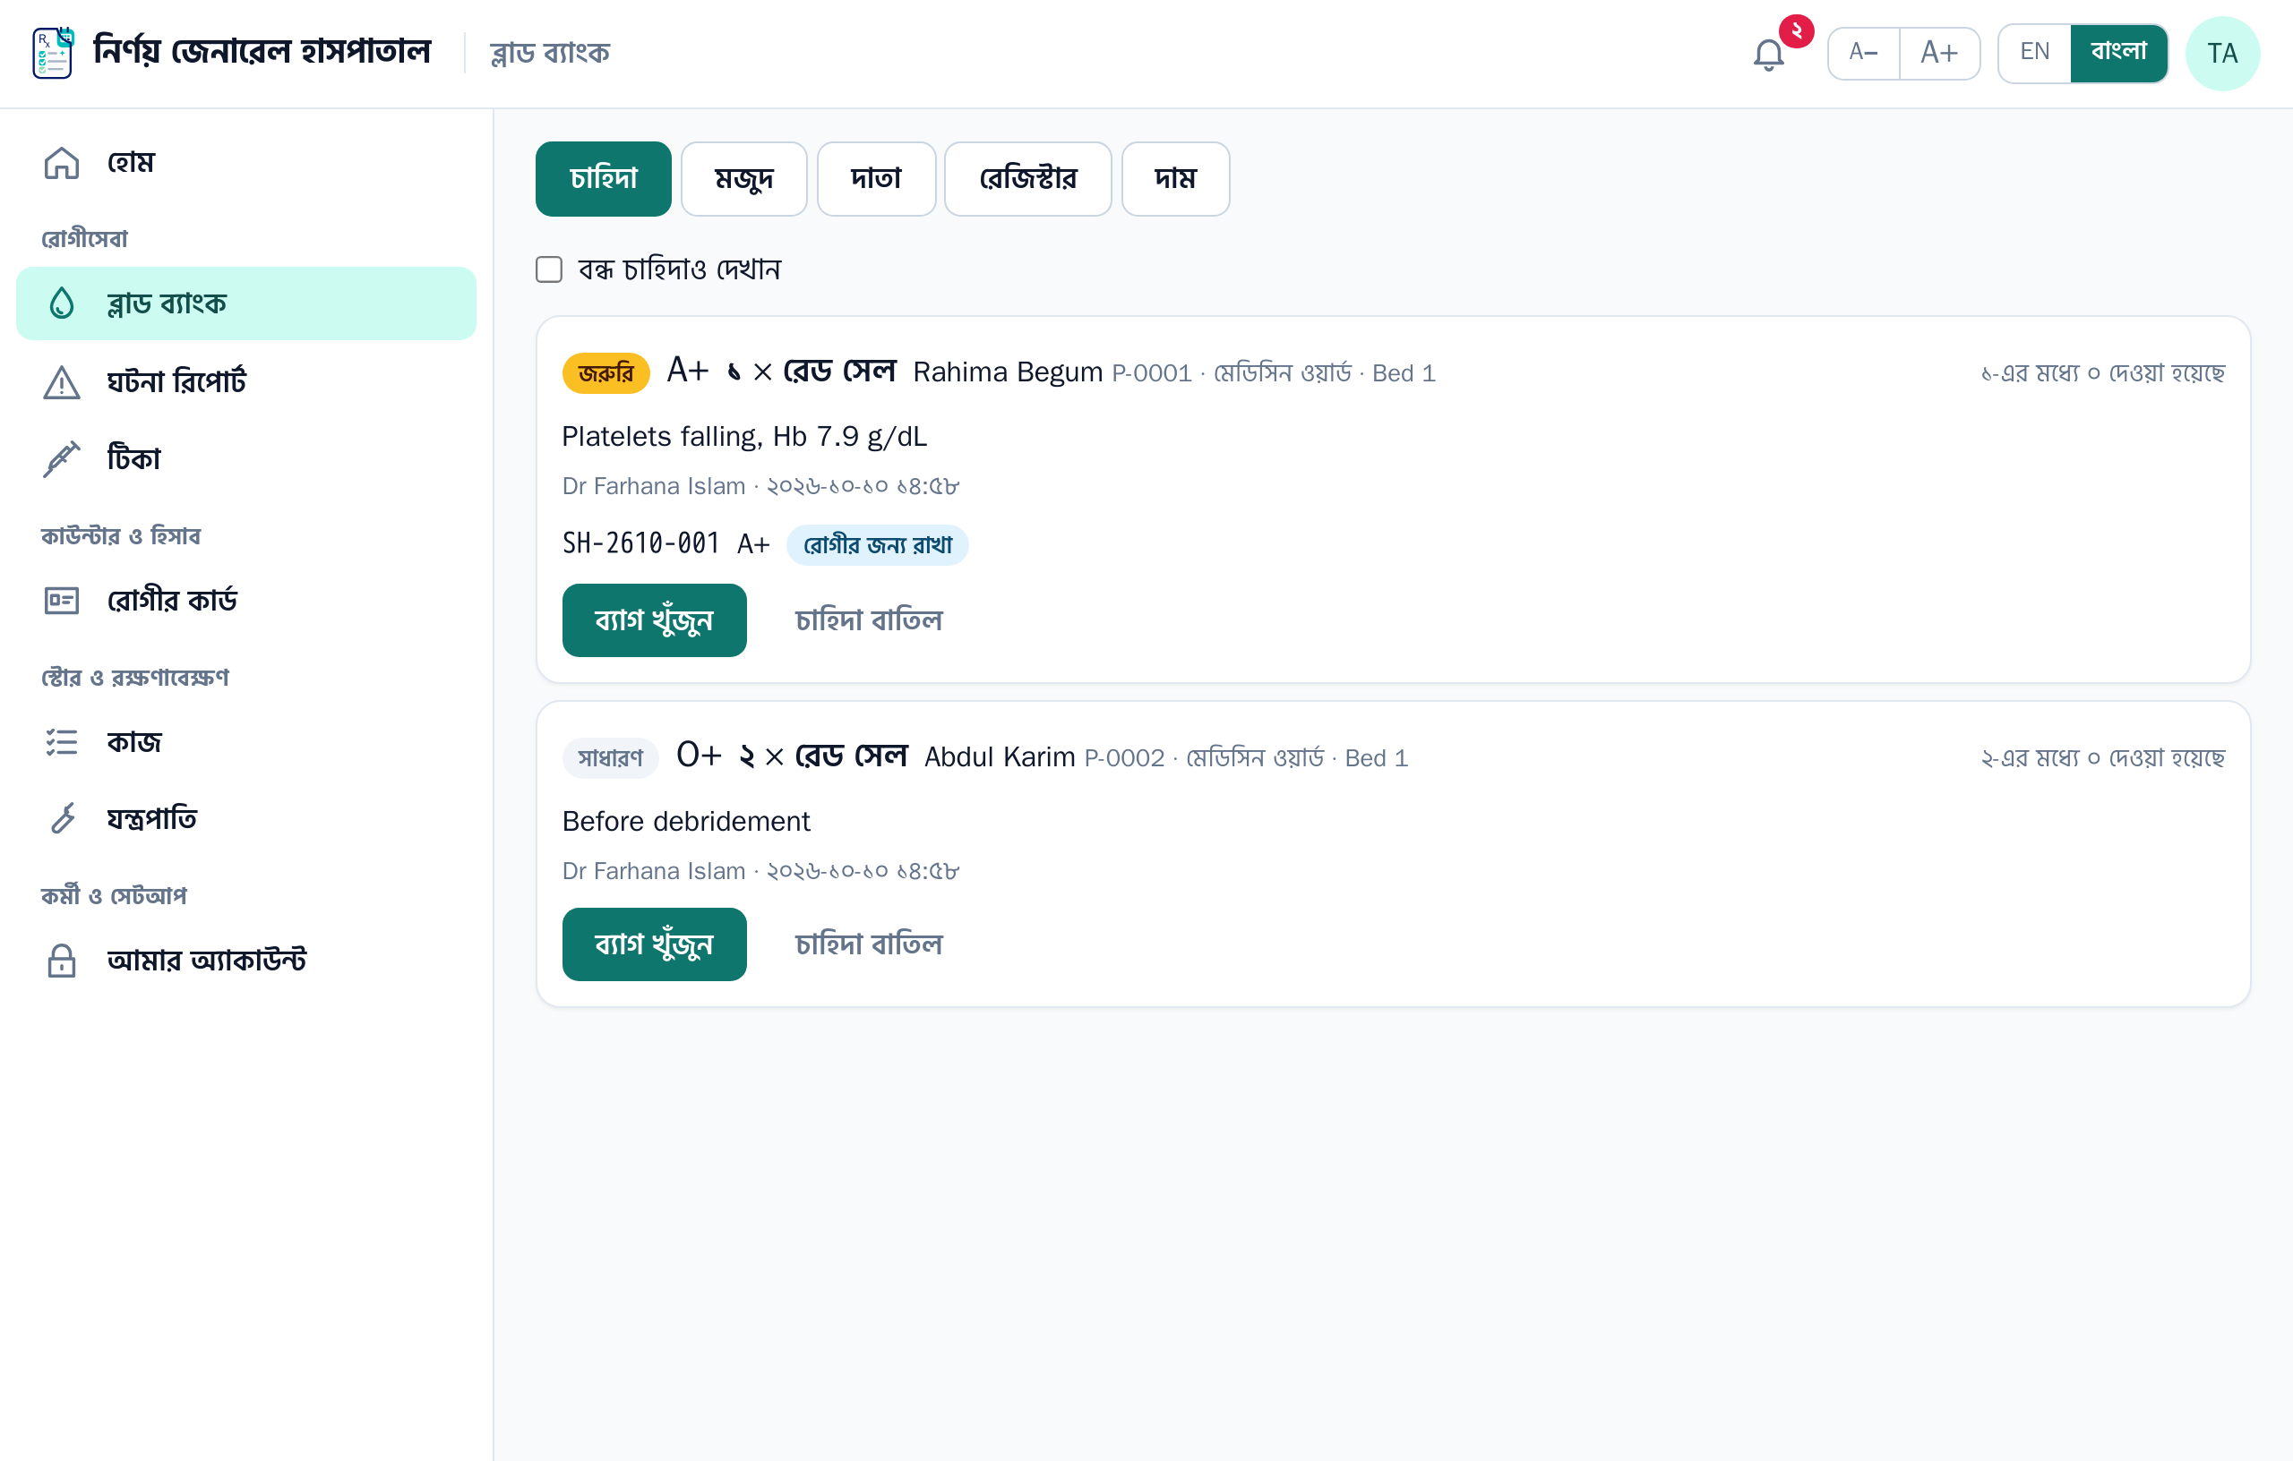This screenshot has height=1461, width=2293.
Task: Click the home icon in sidebar
Action: pos(62,163)
